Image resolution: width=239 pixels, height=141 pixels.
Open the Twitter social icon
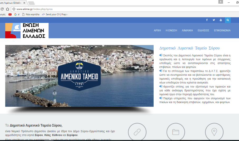click(214, 20)
